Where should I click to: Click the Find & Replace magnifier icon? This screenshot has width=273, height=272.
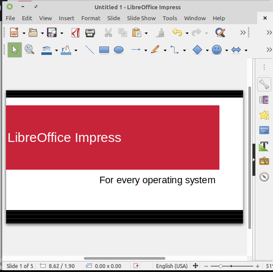click(x=220, y=33)
